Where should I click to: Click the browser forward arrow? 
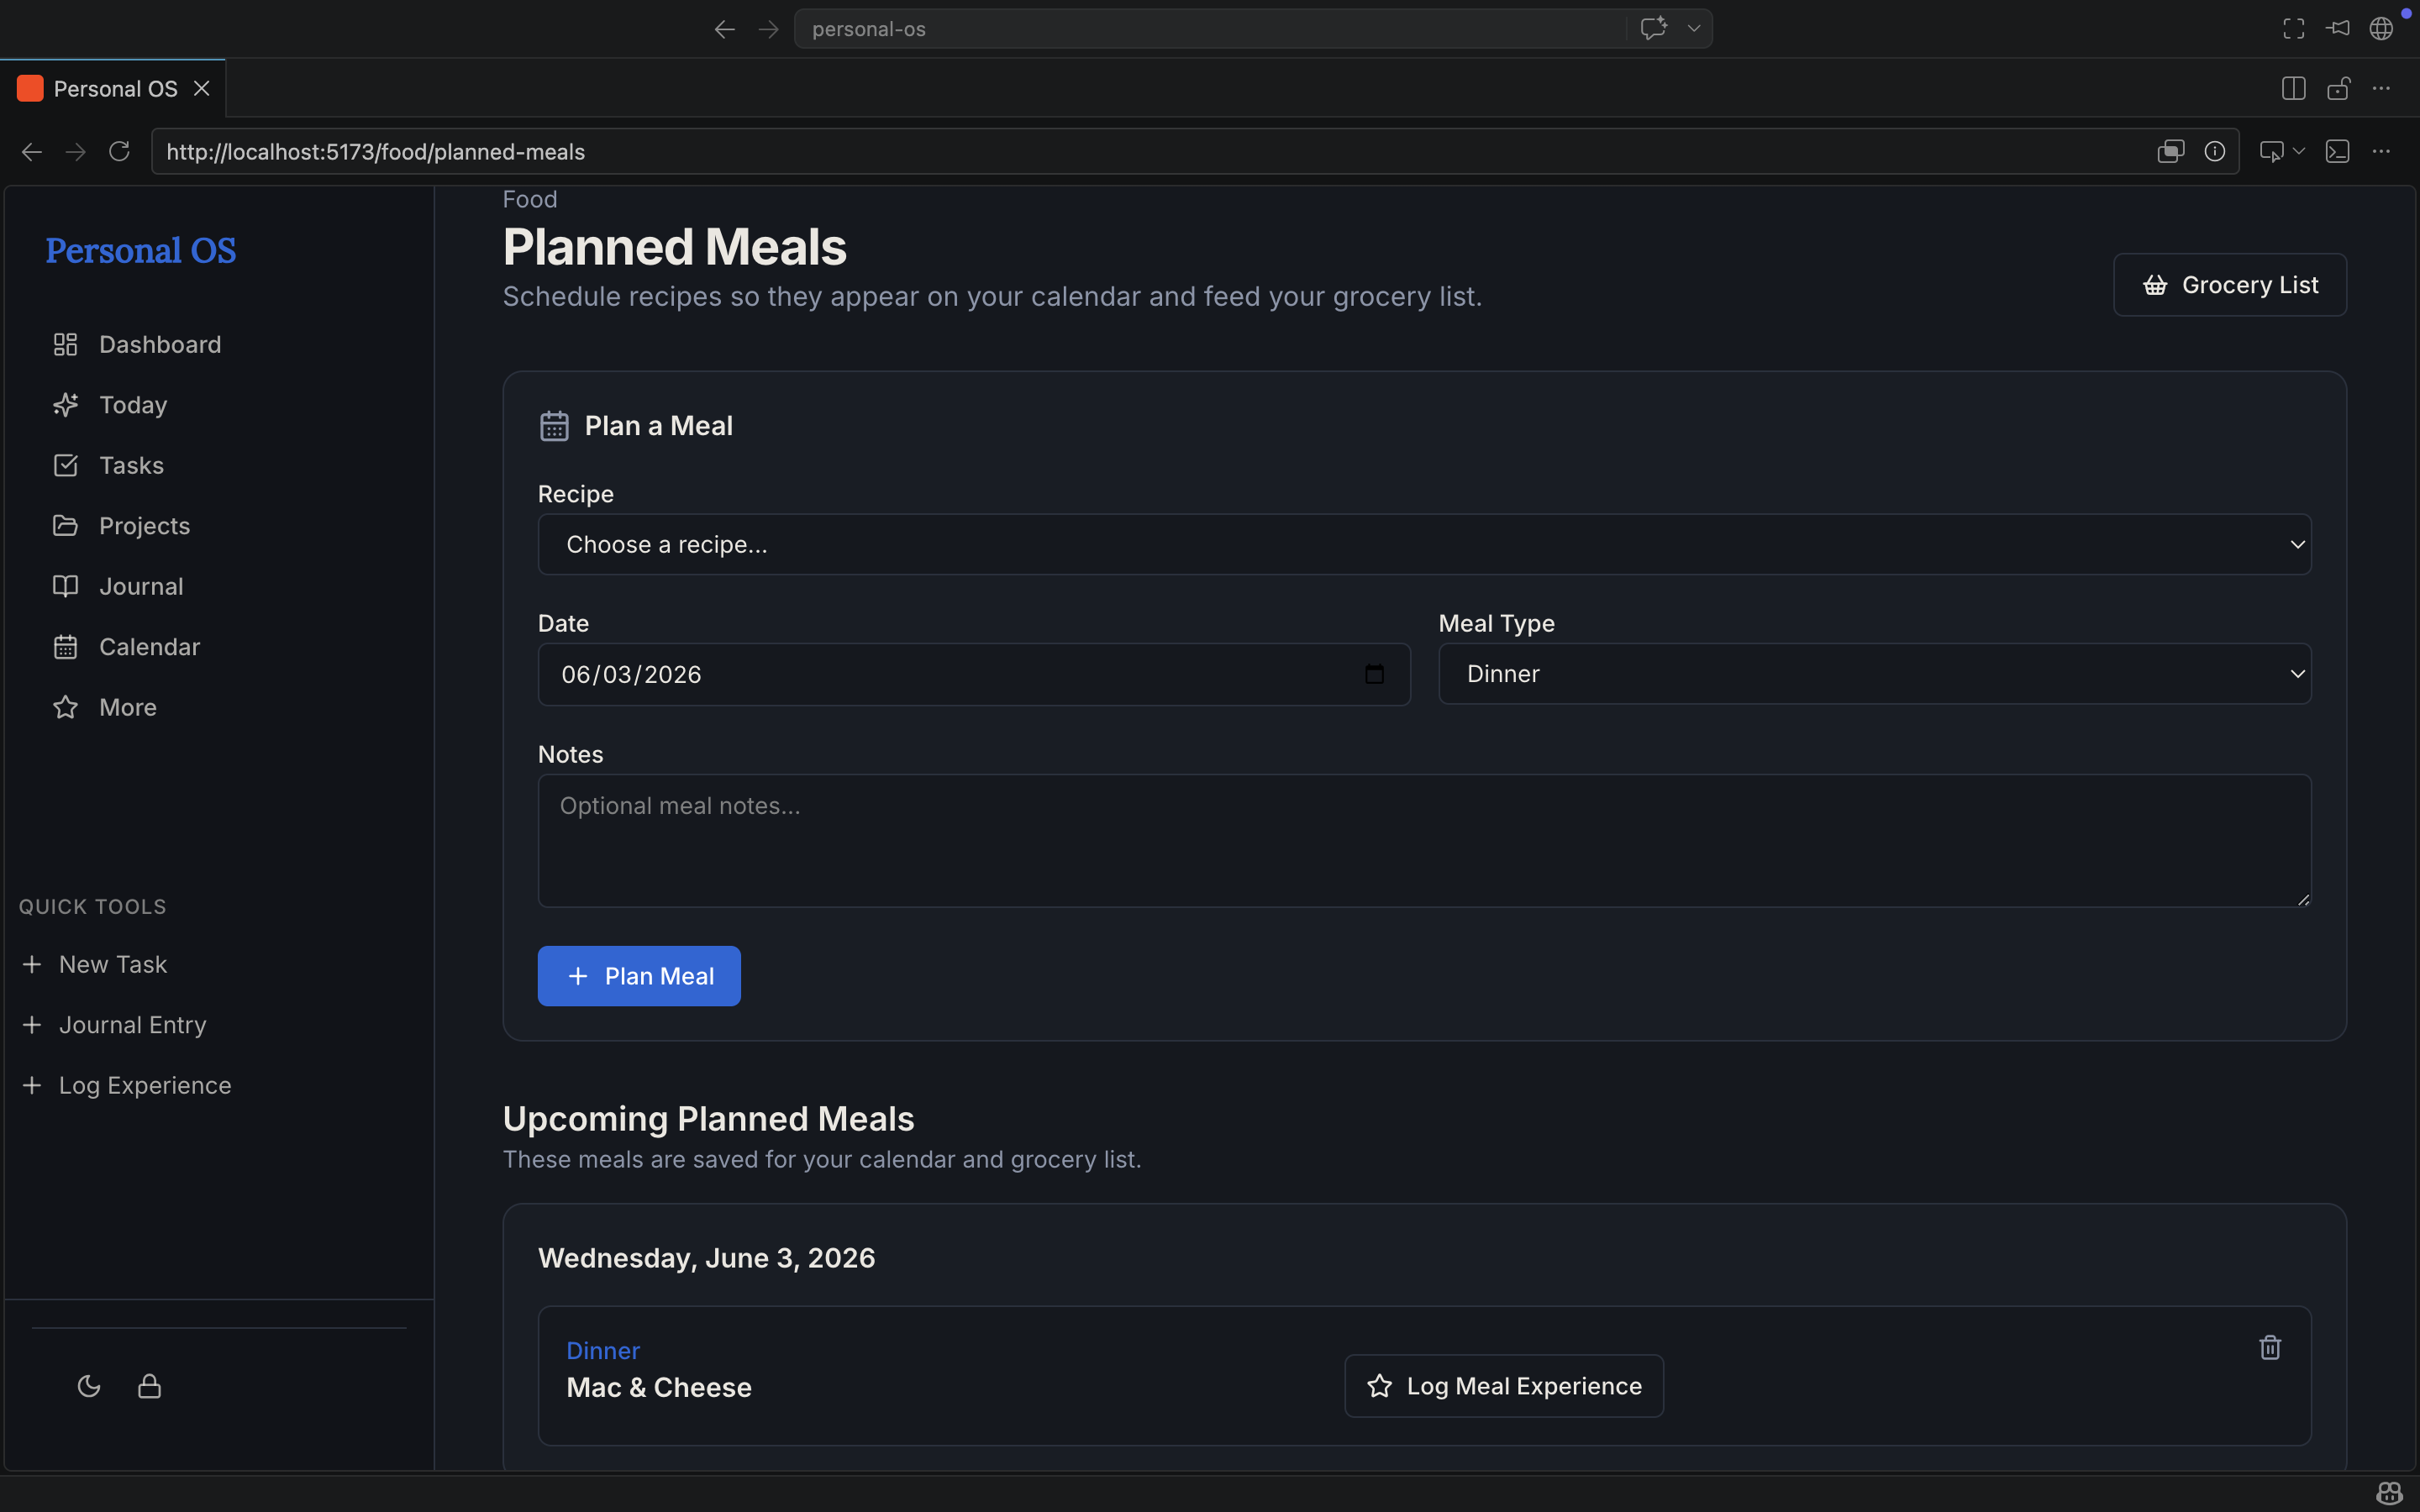pyautogui.click(x=76, y=151)
